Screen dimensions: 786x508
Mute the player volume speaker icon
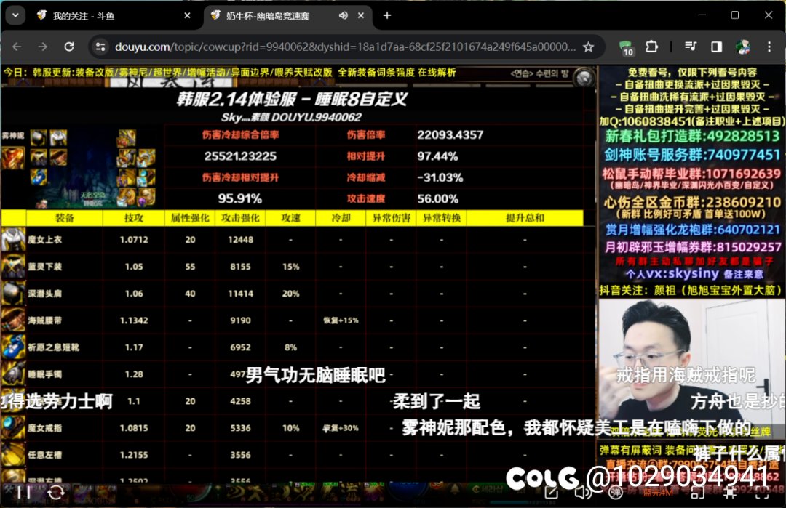pyautogui.click(x=582, y=493)
